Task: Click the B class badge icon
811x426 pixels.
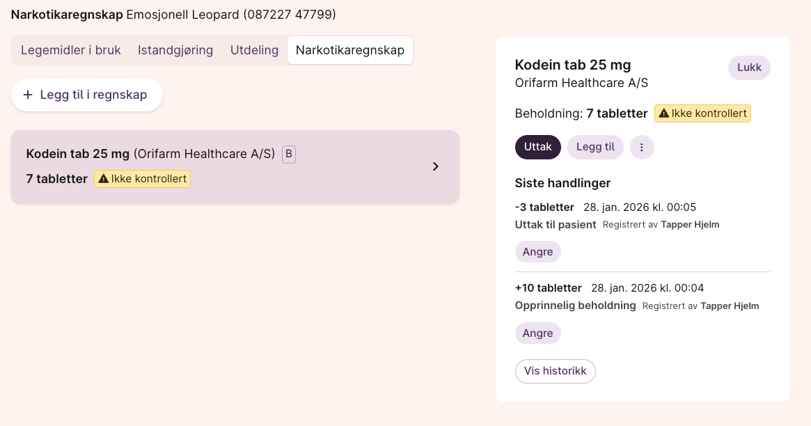Action: coord(289,154)
